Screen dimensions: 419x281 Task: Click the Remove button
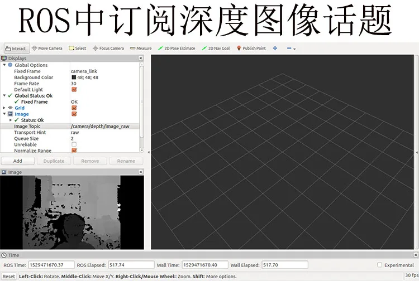[90, 161]
